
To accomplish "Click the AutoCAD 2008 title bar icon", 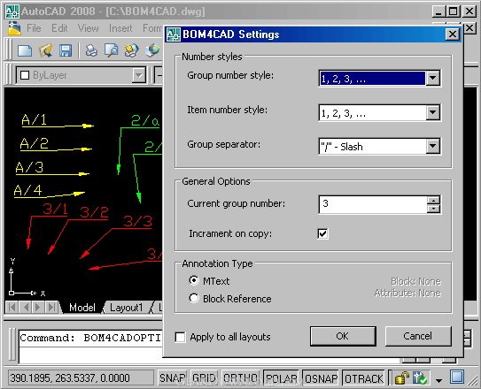I will pos(12,11).
